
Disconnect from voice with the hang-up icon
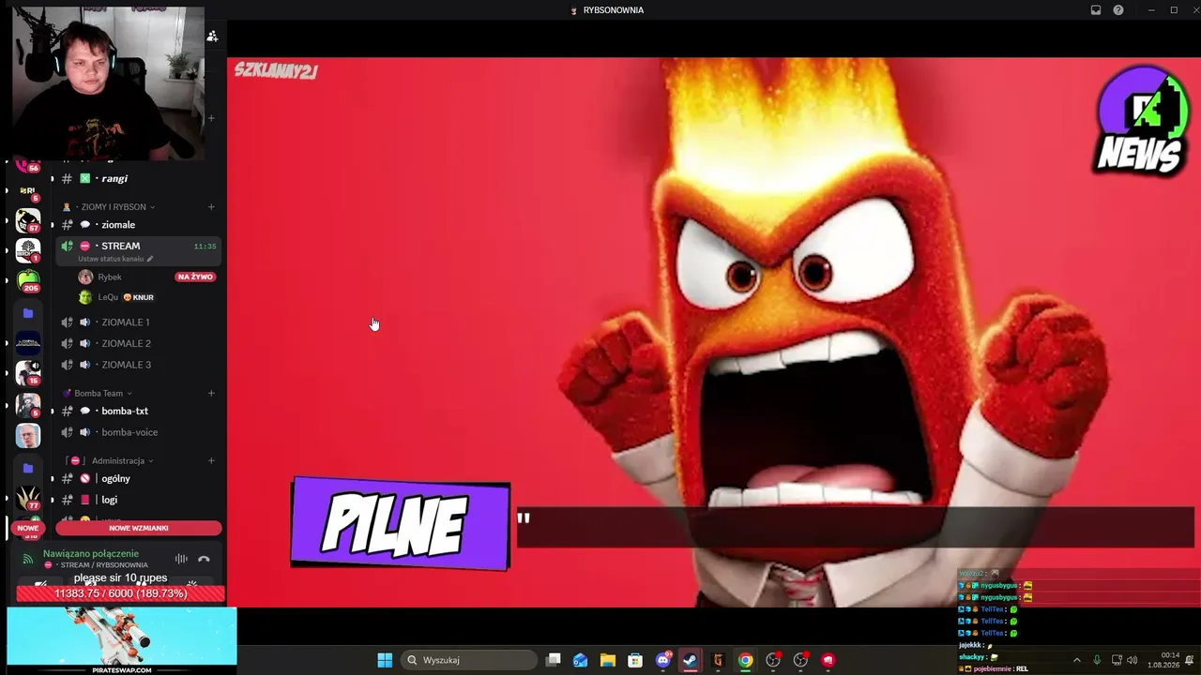coord(204,559)
